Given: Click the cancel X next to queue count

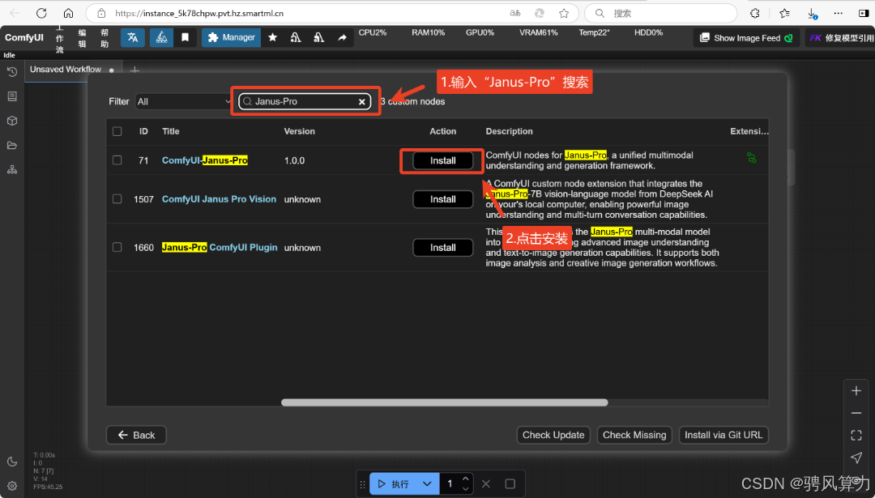Looking at the screenshot, I should pyautogui.click(x=486, y=483).
